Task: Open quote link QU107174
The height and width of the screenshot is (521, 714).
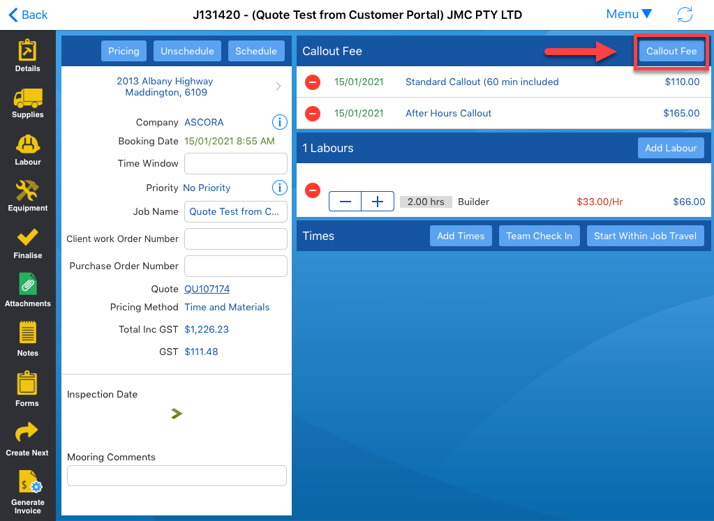Action: (207, 289)
